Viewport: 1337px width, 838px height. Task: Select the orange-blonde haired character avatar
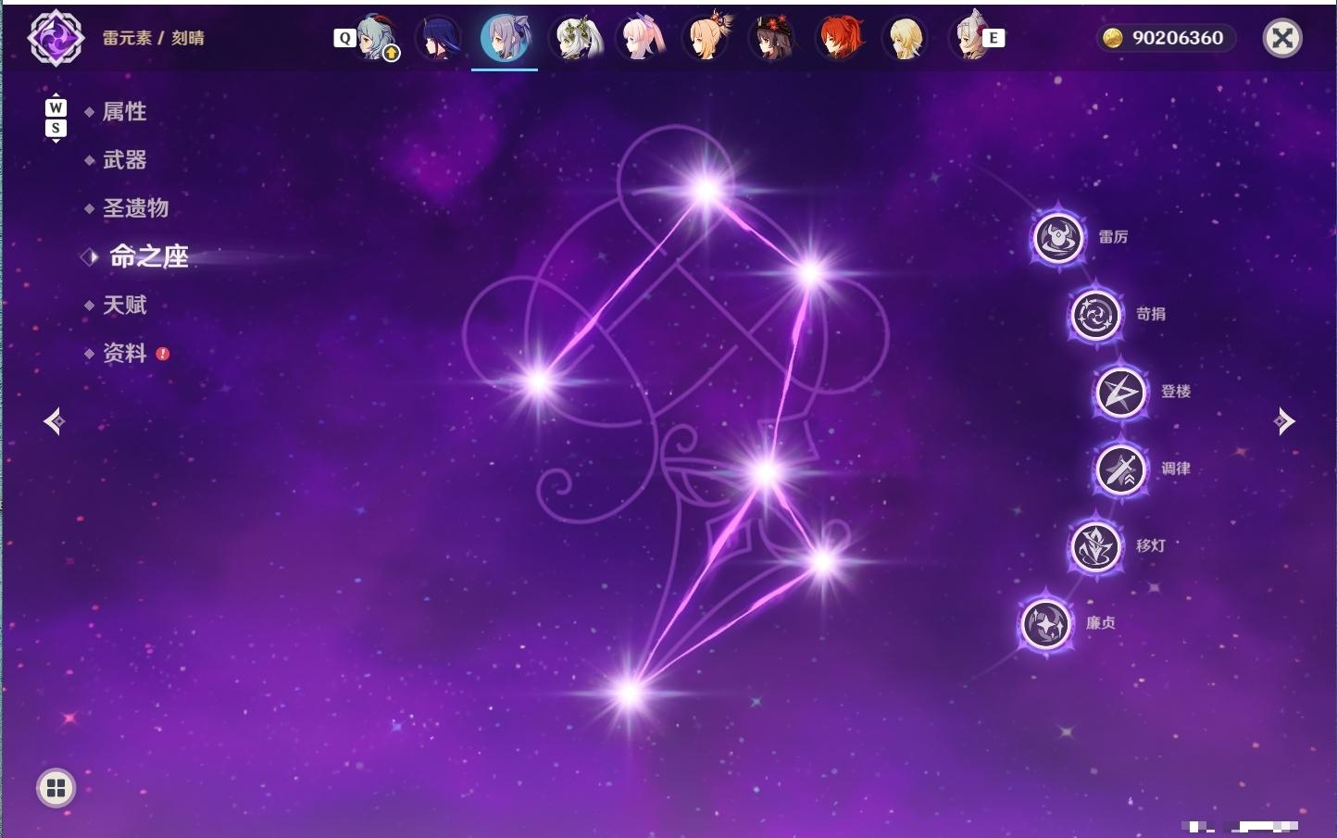pos(706,38)
